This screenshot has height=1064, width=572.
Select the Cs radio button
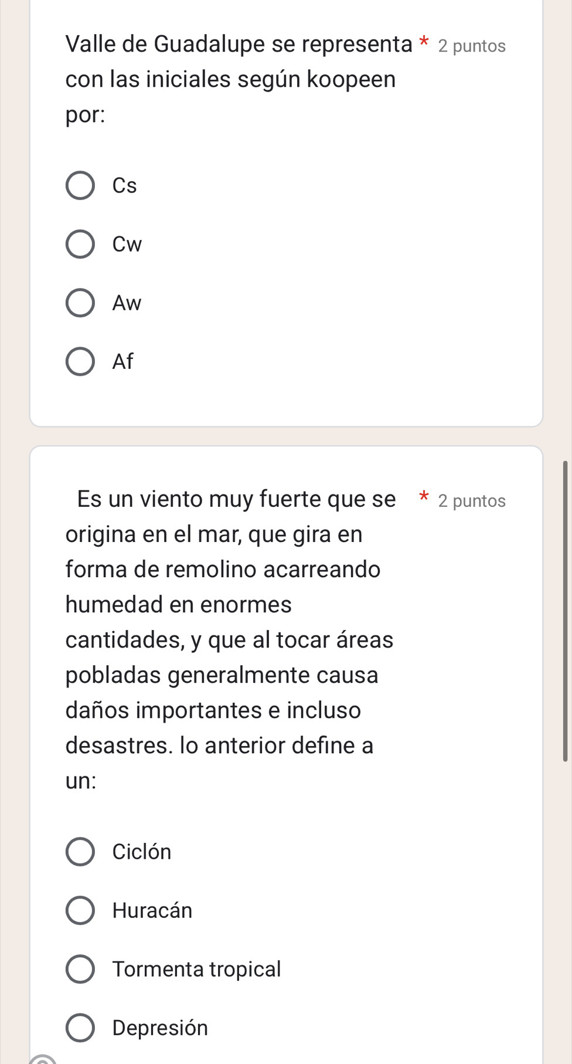[80, 186]
